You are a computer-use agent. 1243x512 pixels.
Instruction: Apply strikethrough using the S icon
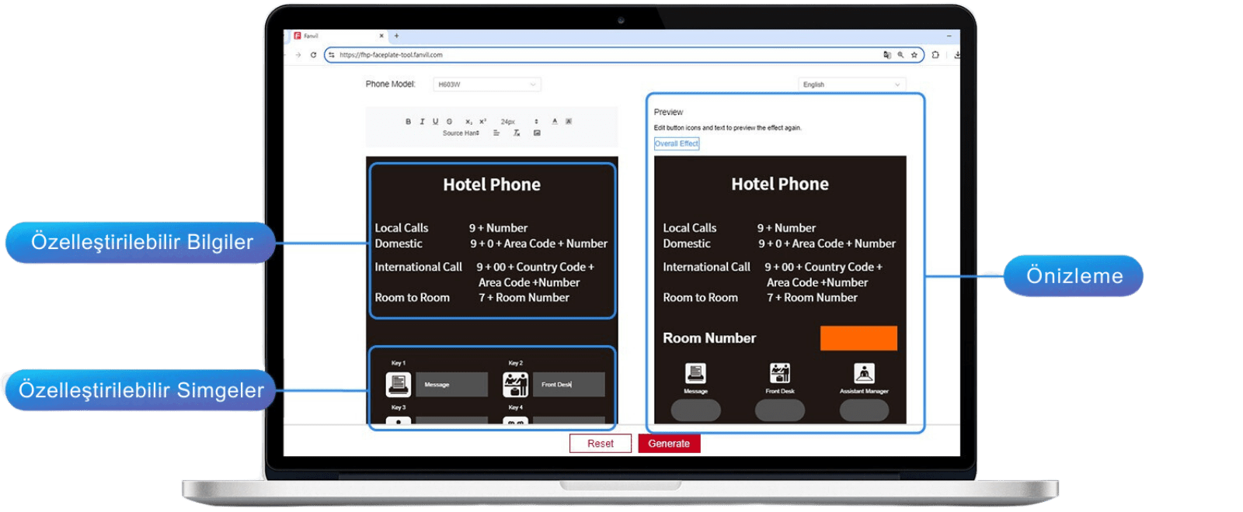[449, 122]
